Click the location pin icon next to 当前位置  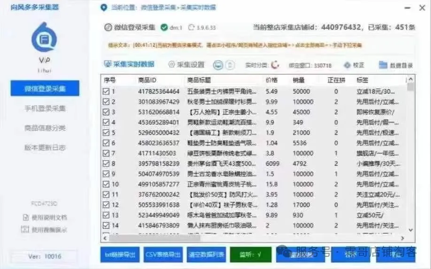tap(104, 8)
